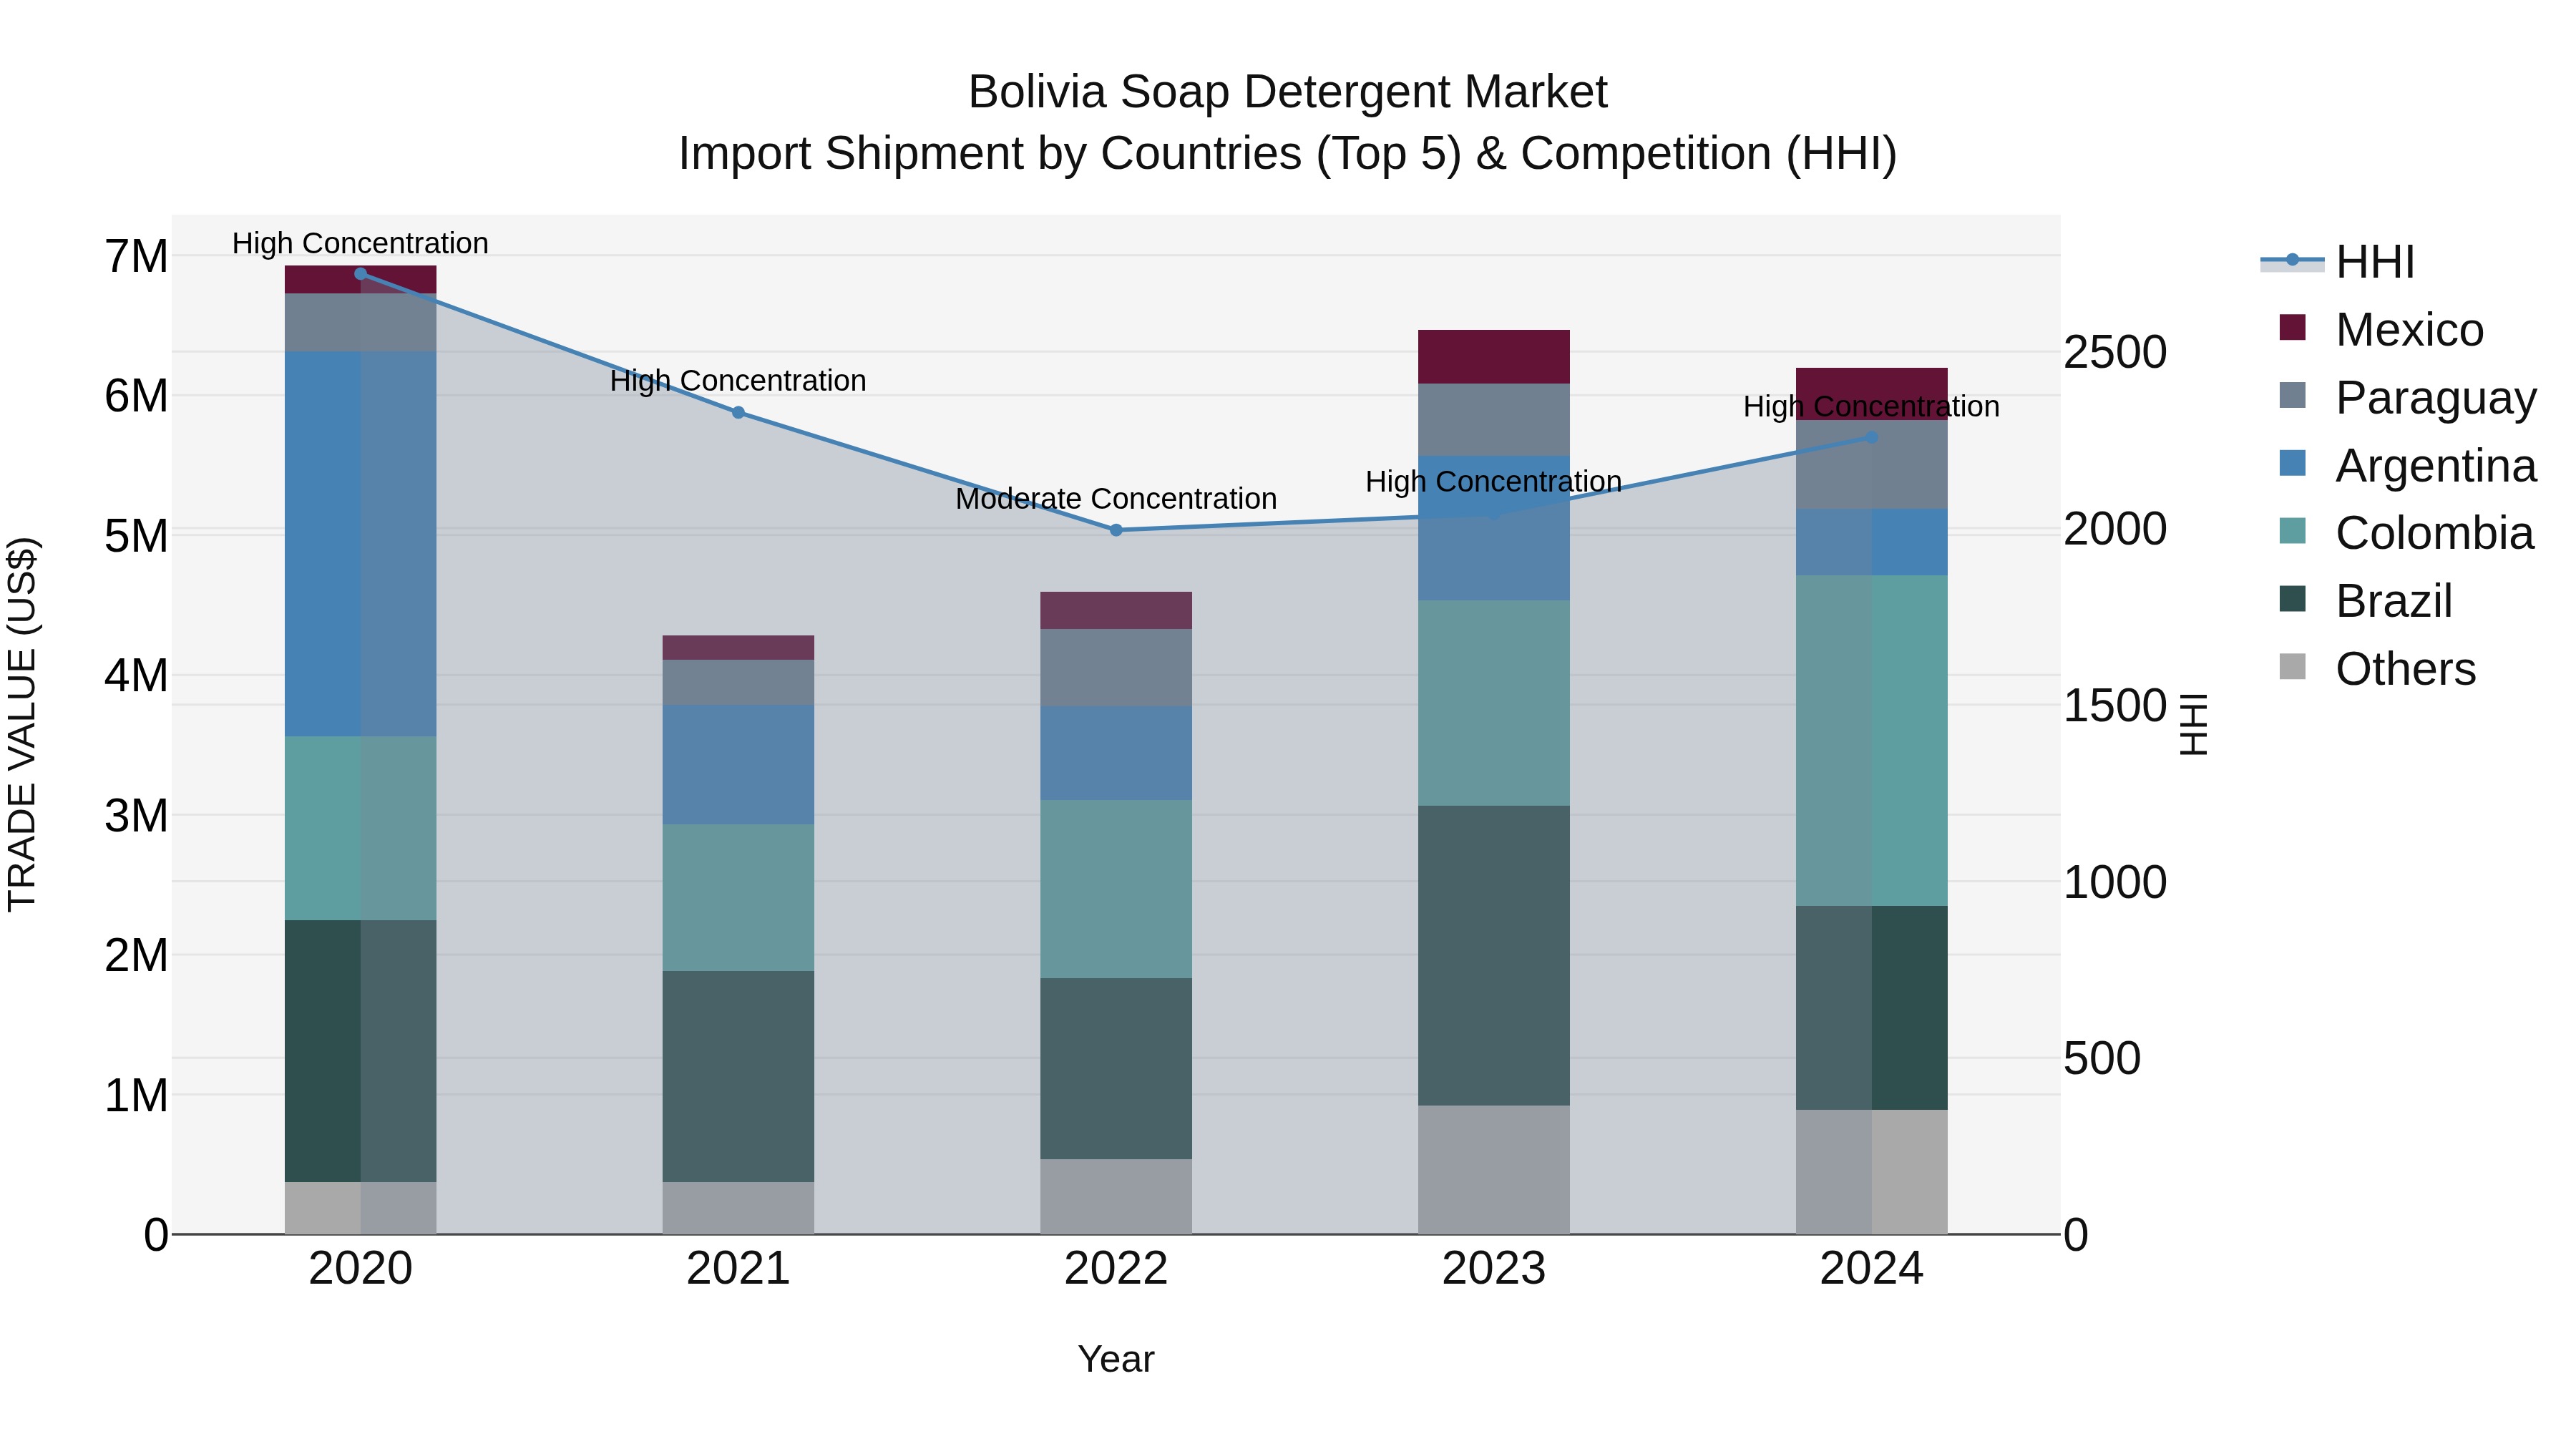Screen dimensions: 2576x1449
Task: Click the 2022 Others bar segment
Action: (x=1116, y=1196)
